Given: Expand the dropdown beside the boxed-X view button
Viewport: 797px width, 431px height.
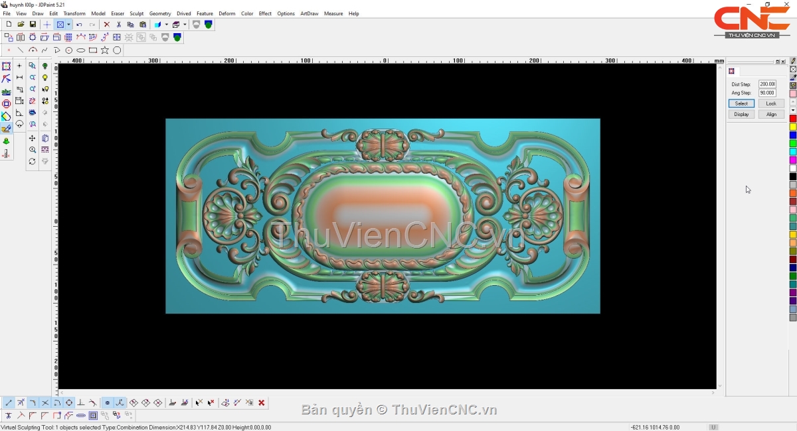Looking at the screenshot, I should (x=68, y=25).
